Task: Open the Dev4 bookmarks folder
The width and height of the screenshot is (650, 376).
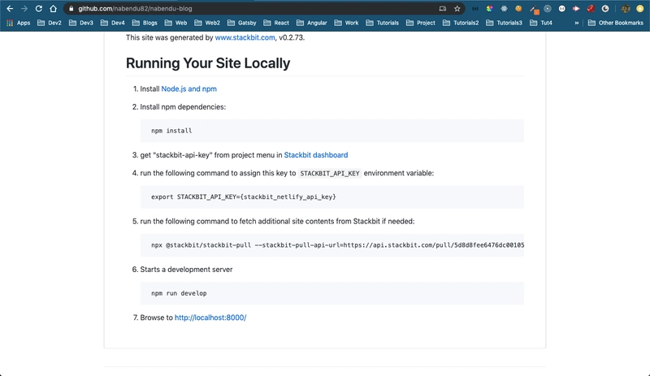Action: click(112, 23)
